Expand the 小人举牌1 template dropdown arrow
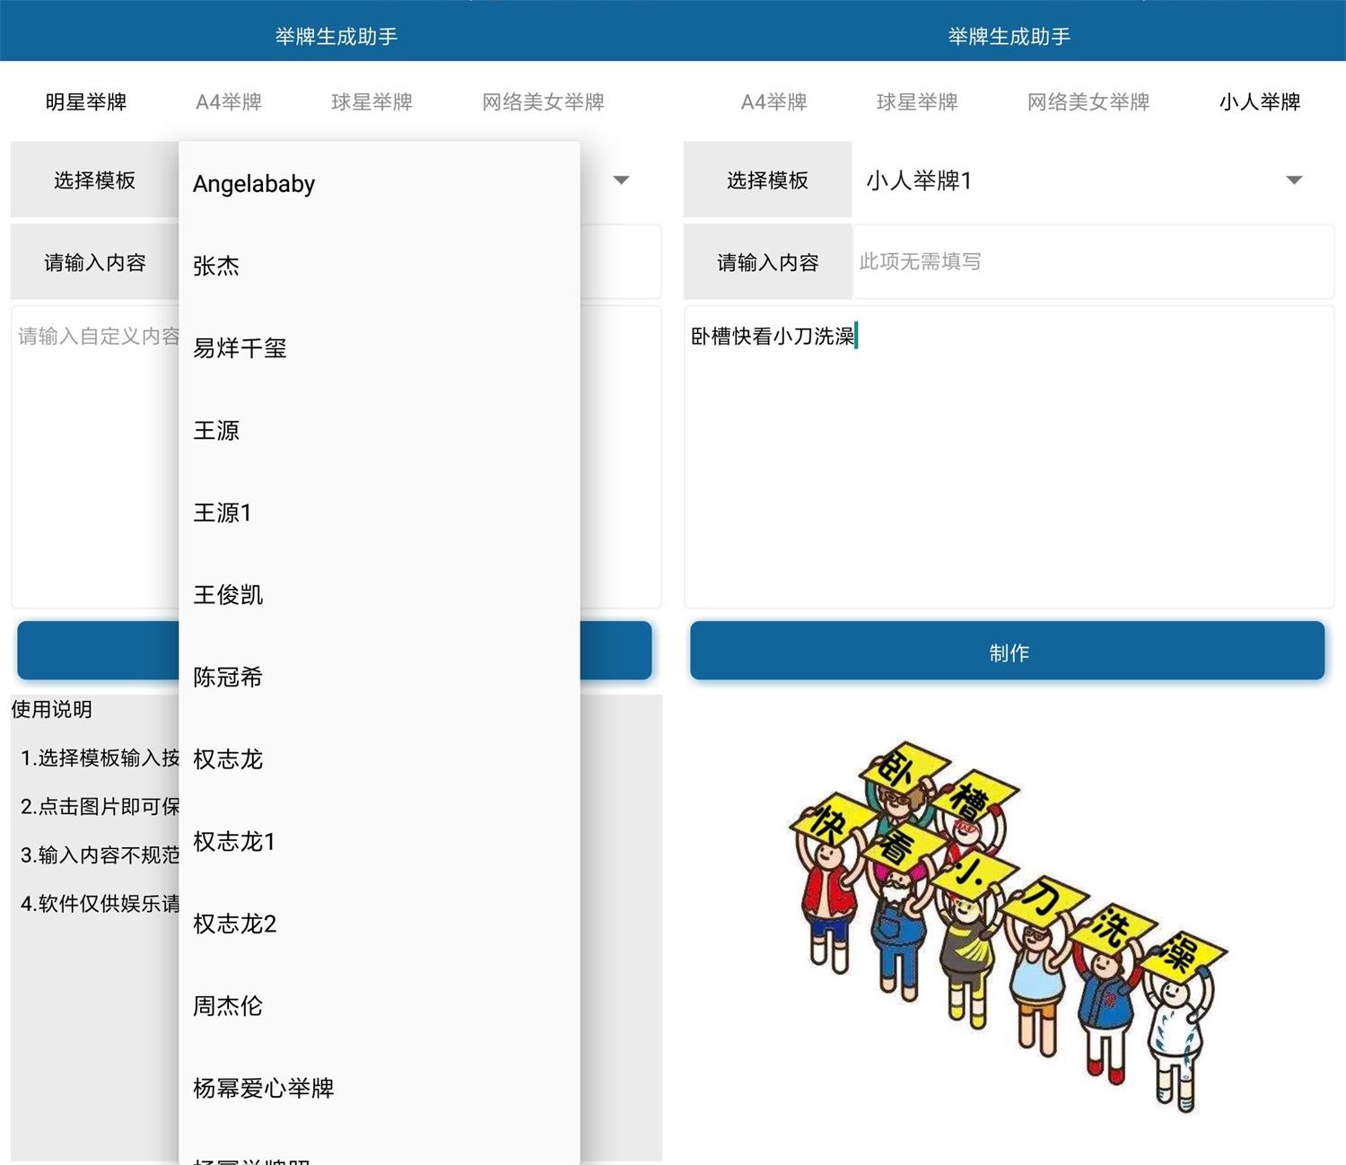The height and width of the screenshot is (1165, 1346). click(x=1295, y=180)
